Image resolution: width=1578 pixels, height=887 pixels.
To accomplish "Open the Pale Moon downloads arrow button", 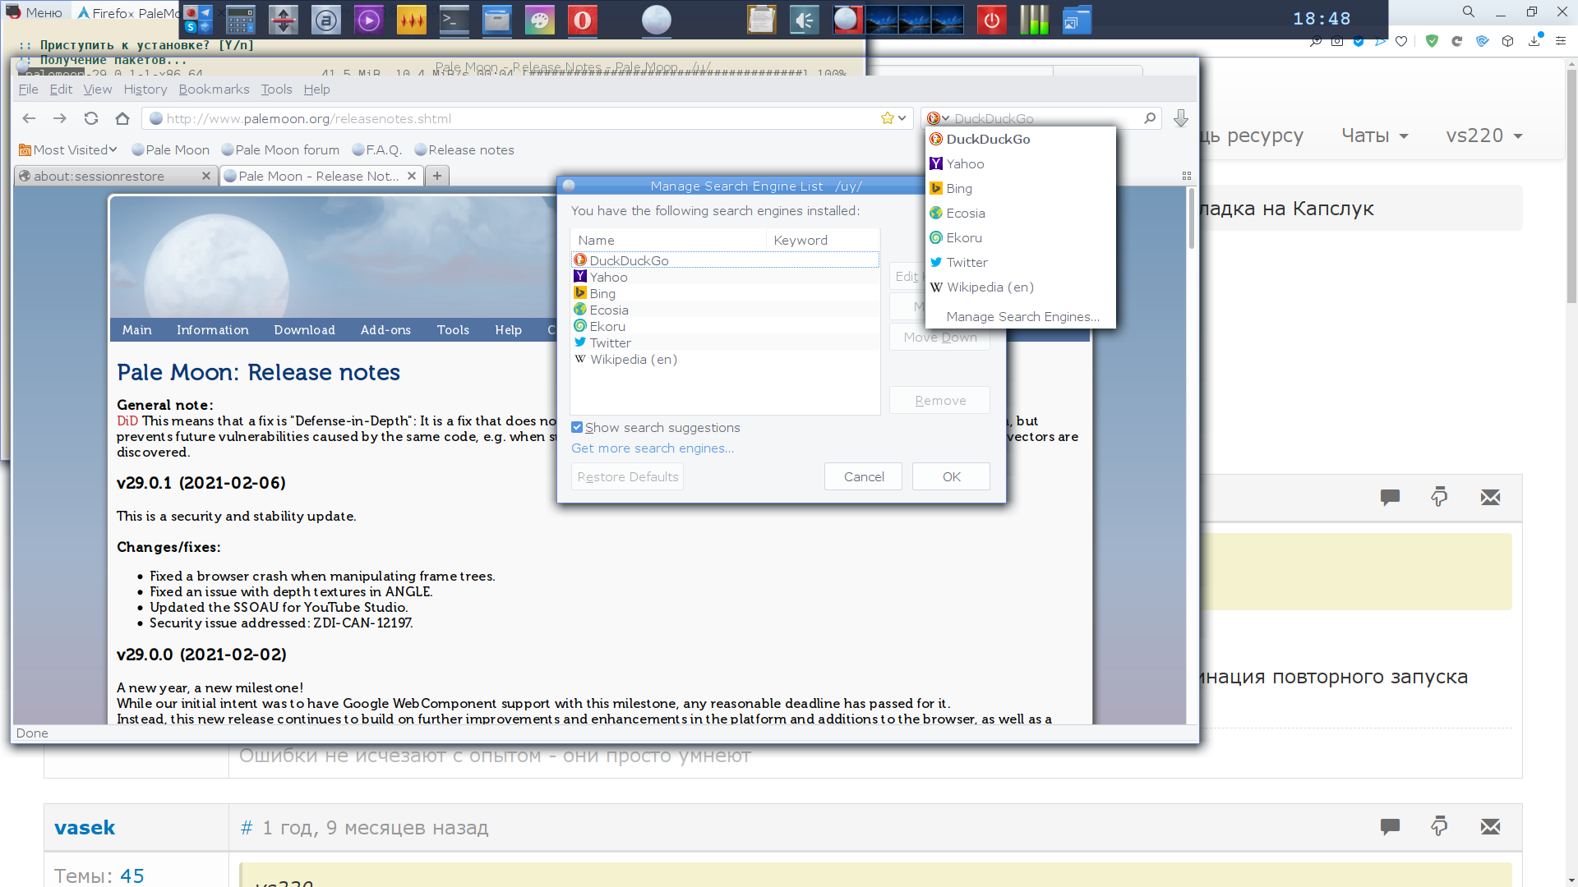I will [x=1181, y=118].
